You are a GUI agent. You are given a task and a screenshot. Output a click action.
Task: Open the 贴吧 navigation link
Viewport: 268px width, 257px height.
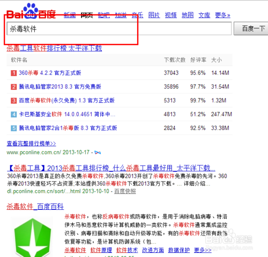click(104, 15)
